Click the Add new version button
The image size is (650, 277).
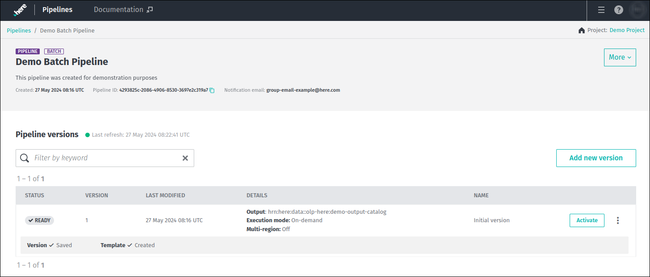(596, 158)
